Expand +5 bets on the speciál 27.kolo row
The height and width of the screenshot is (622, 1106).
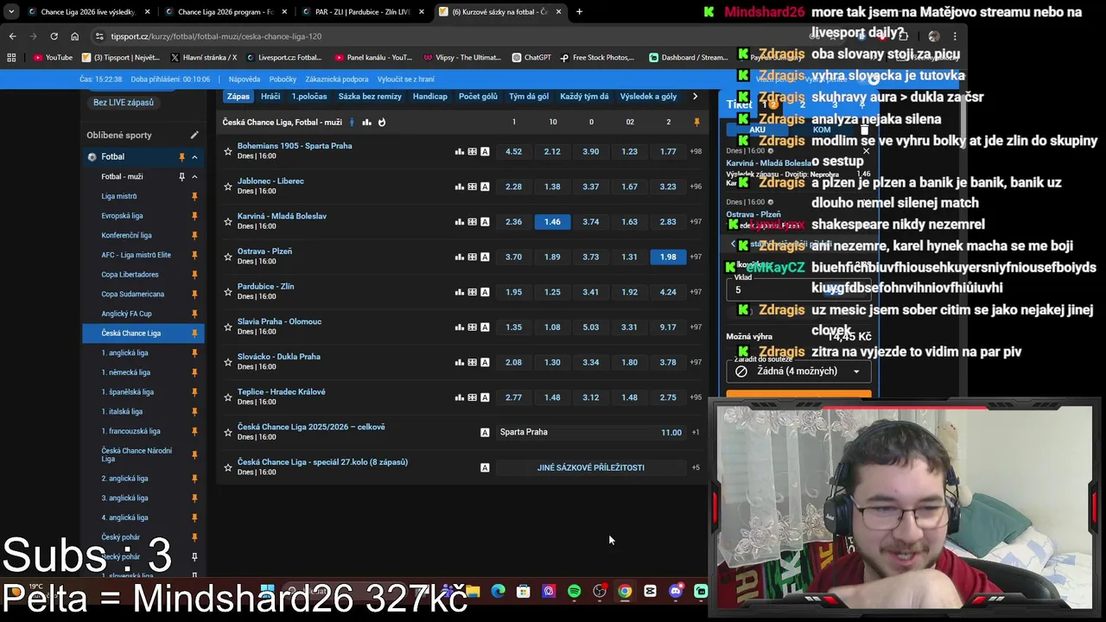[x=696, y=467]
